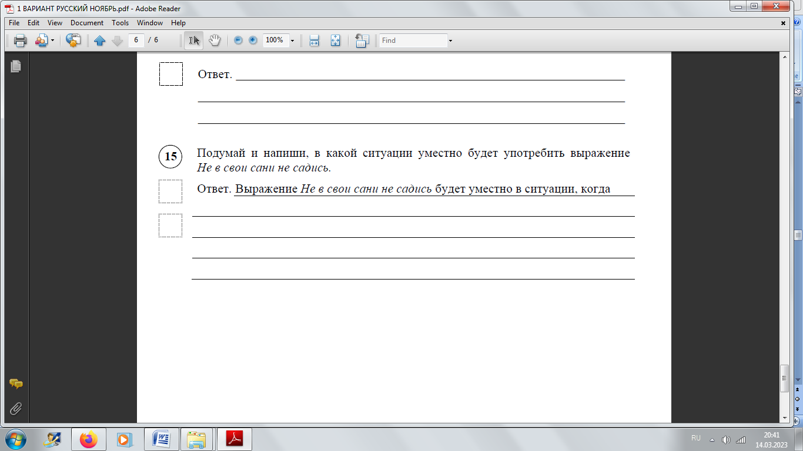Screen dimensions: 803x451
Task: Activate the Hand tool
Action: tap(215, 40)
